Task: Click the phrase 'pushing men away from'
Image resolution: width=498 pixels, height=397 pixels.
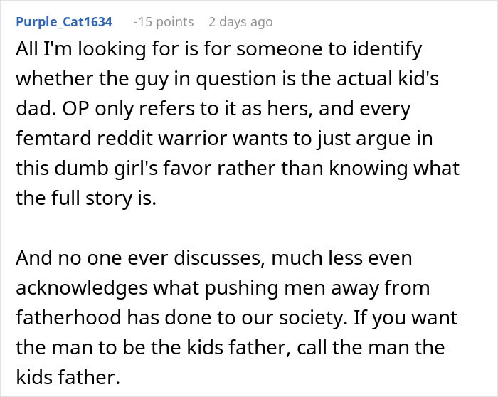Action: pyautogui.click(x=317, y=287)
